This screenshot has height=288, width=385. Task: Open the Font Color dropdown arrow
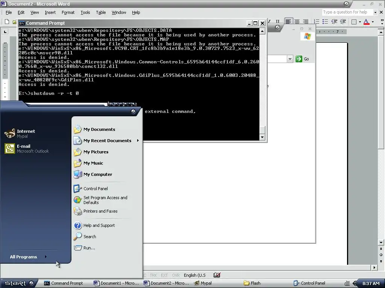click(373, 22)
